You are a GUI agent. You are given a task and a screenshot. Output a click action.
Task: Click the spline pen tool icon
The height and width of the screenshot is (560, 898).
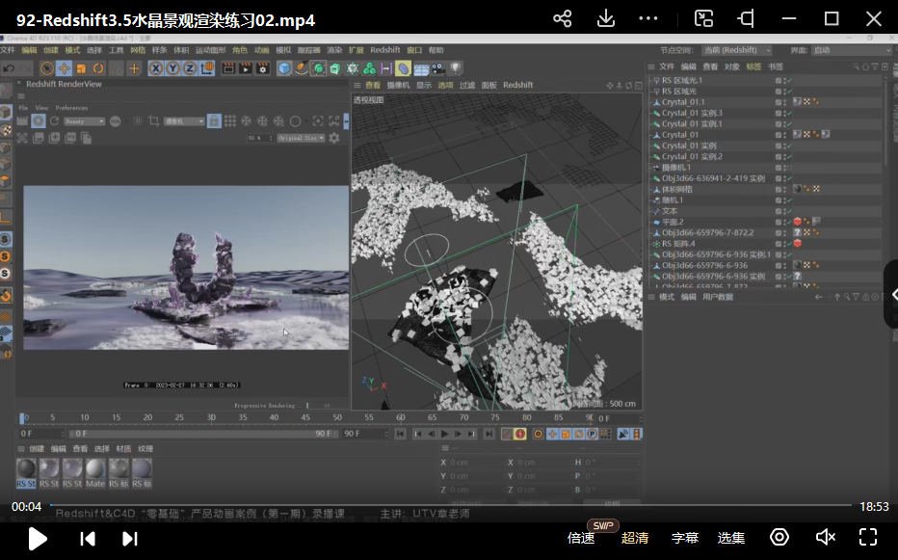300,67
